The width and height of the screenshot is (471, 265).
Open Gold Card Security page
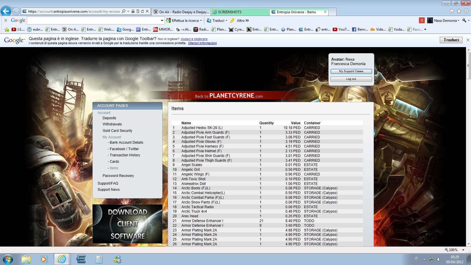click(117, 131)
